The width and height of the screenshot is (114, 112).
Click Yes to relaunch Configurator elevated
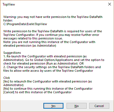click(x=53, y=106)
